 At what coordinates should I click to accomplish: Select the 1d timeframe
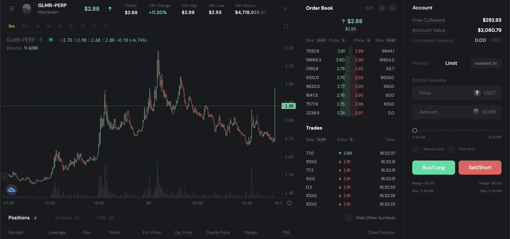tap(48, 26)
